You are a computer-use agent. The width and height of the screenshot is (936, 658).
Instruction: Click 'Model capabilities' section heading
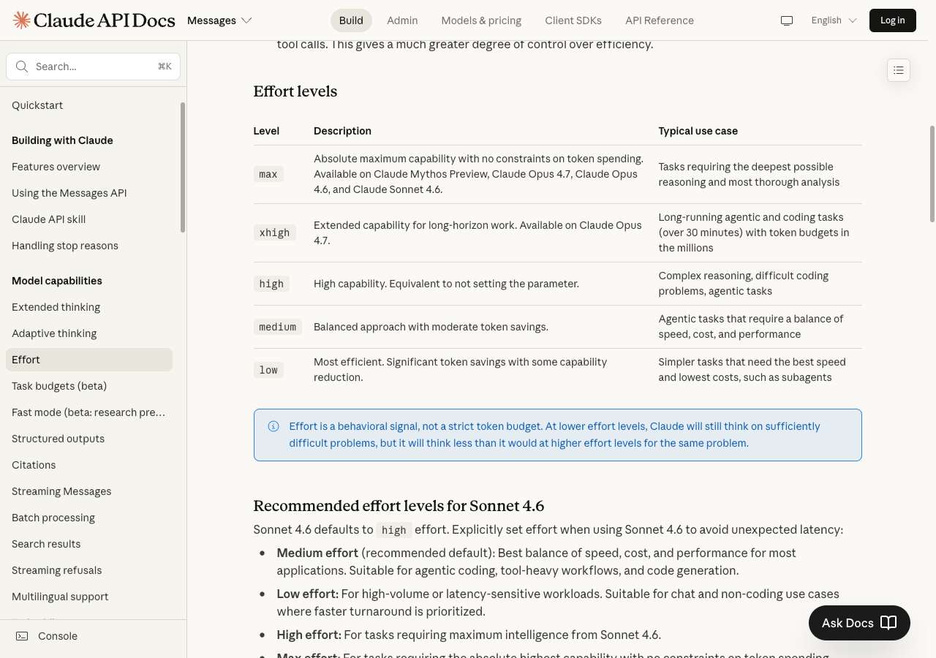[x=57, y=281]
